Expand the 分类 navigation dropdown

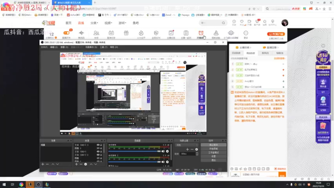point(94,23)
